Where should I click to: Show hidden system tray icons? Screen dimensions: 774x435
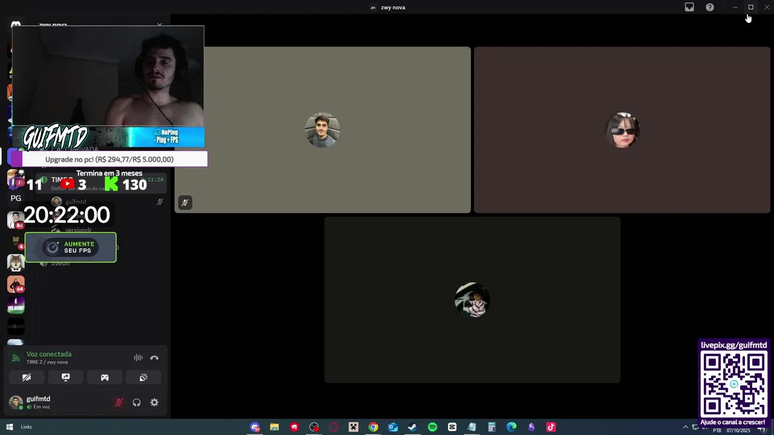(686, 427)
